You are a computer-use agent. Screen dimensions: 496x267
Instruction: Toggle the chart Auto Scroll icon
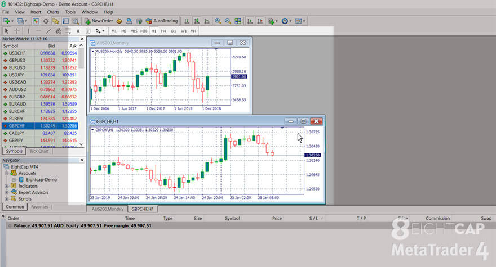[x=250, y=21]
